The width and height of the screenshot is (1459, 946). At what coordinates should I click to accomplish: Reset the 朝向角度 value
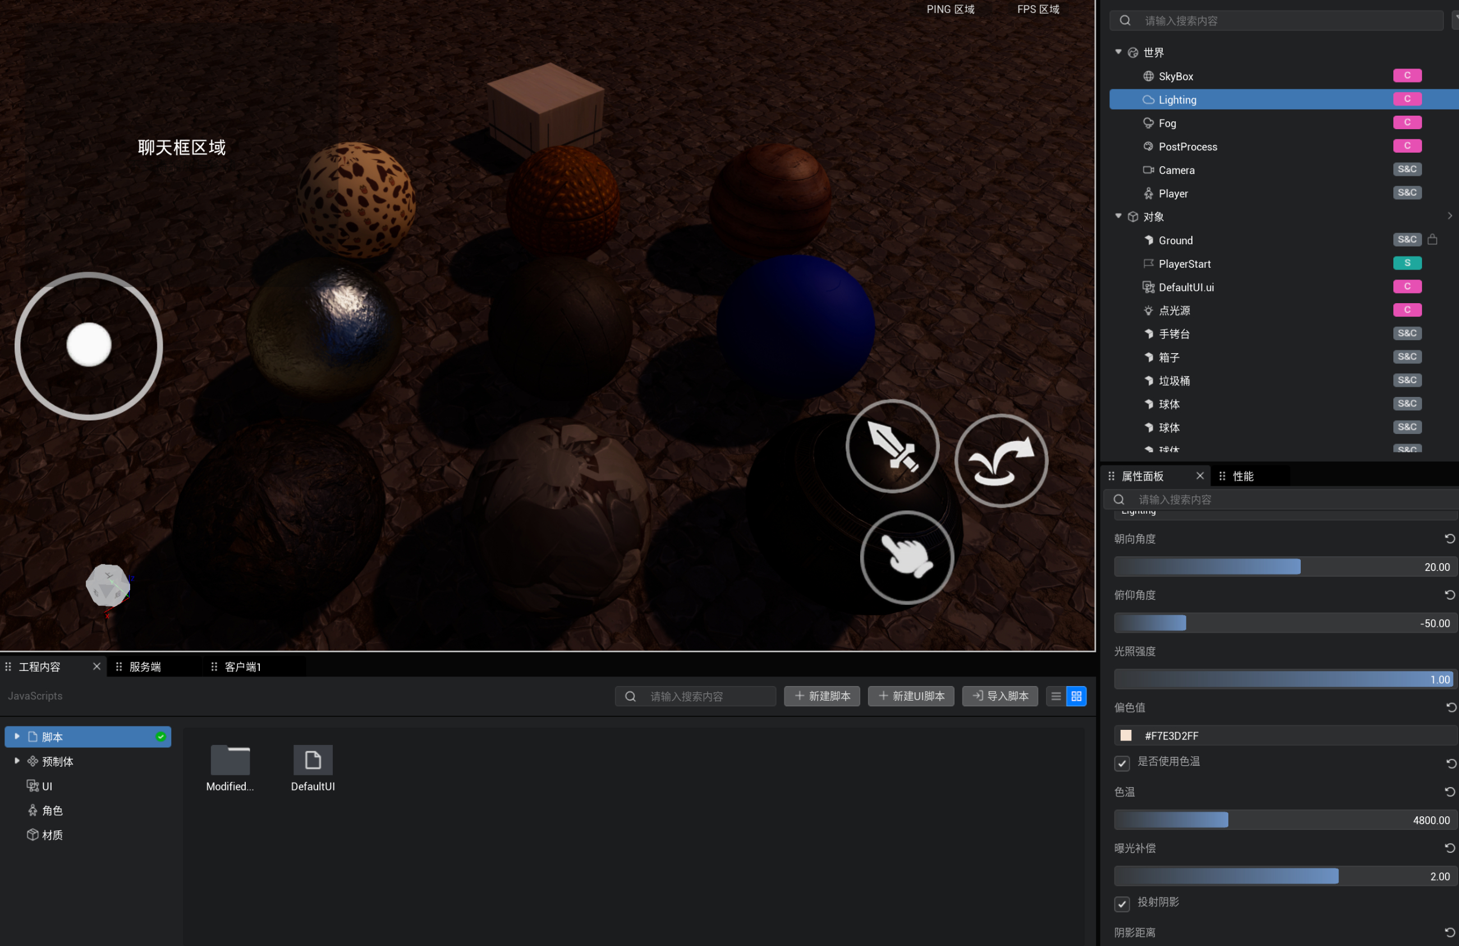(x=1450, y=538)
